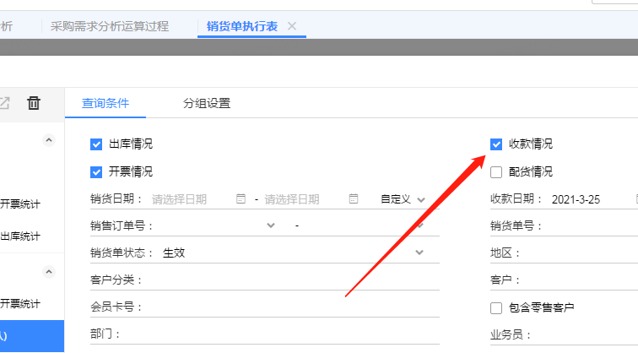Click the trash delete icon
Viewport: 638px width, 353px height.
(34, 103)
